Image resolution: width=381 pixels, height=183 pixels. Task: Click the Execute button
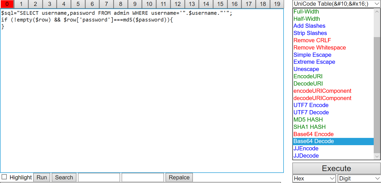pos(336,168)
